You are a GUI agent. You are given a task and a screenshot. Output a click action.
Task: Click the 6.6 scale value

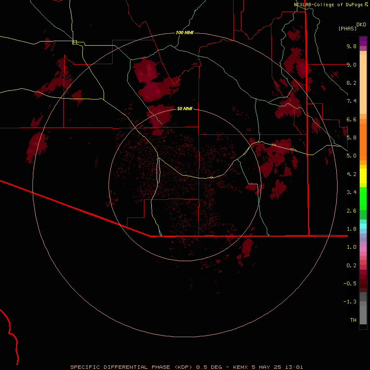[351, 119]
